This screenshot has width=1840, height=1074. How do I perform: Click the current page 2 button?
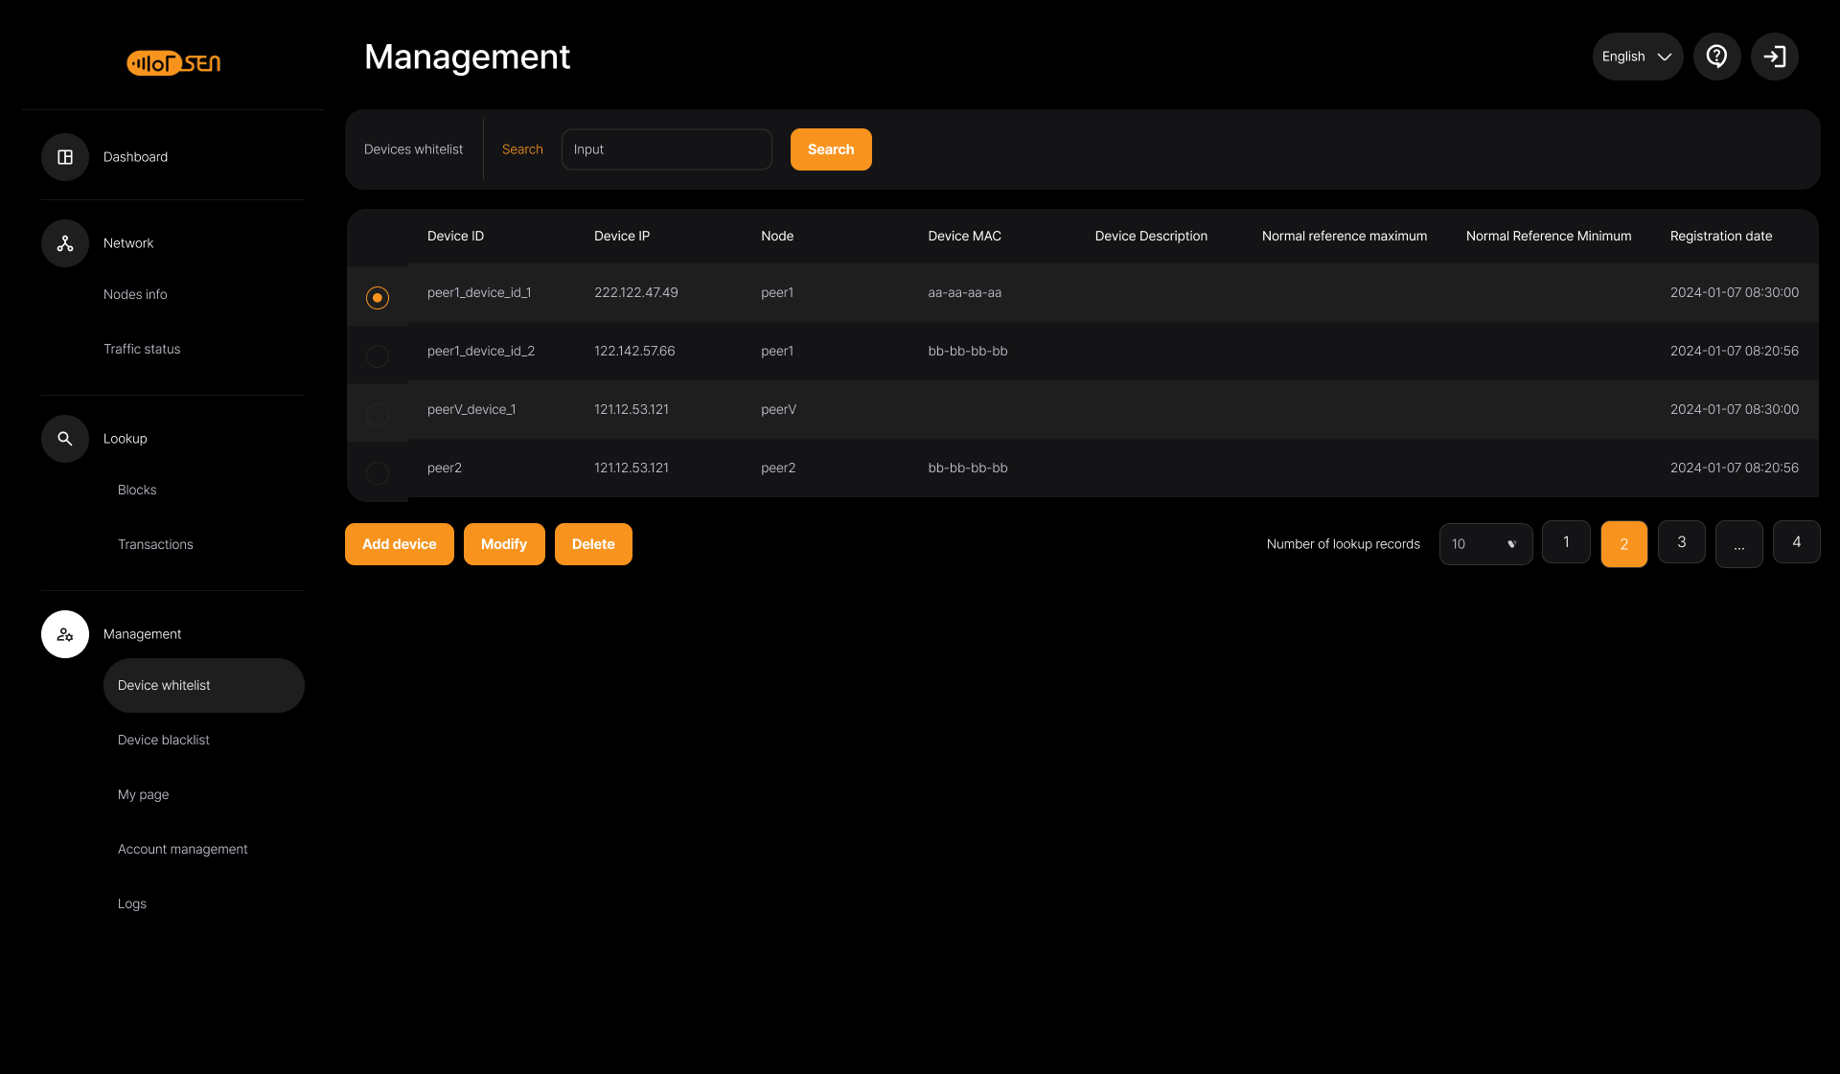[1624, 544]
